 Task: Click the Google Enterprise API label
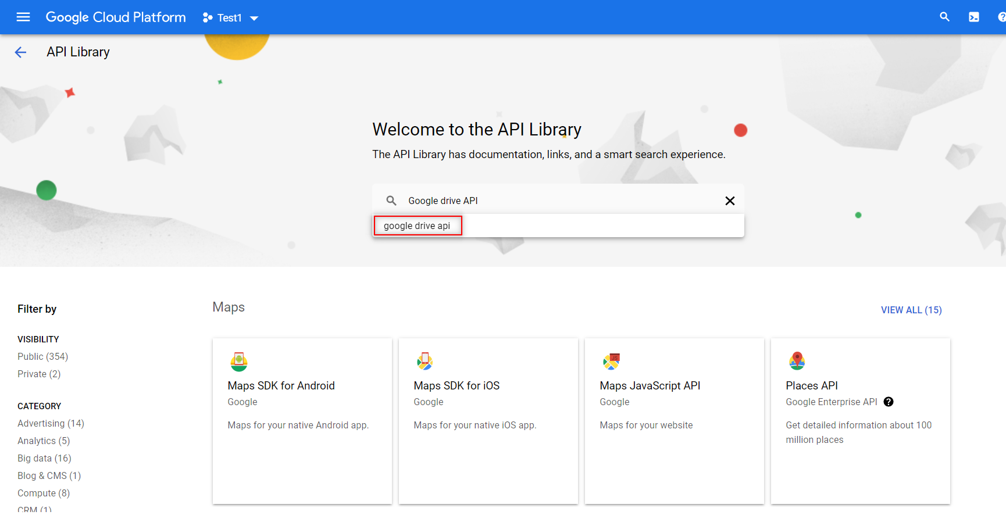pyautogui.click(x=831, y=402)
